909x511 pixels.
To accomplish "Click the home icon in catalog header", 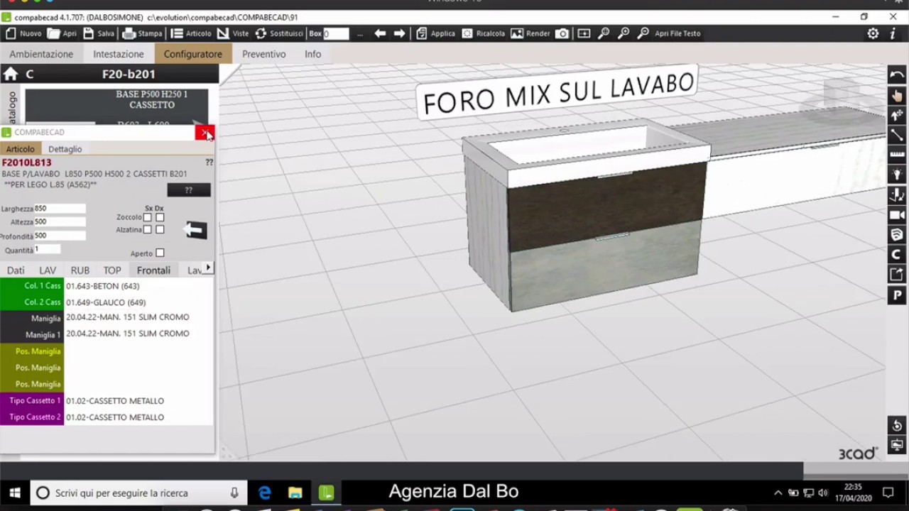I will click(10, 74).
